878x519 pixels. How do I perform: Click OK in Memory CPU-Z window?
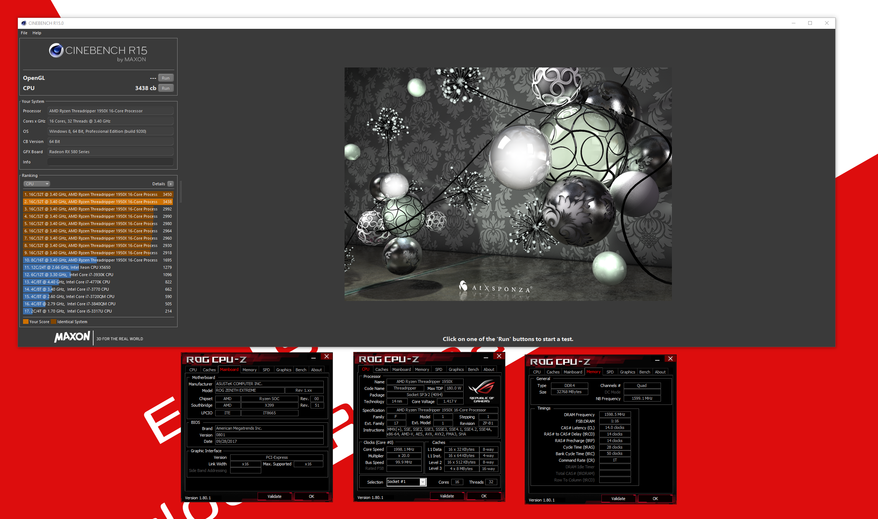point(655,499)
